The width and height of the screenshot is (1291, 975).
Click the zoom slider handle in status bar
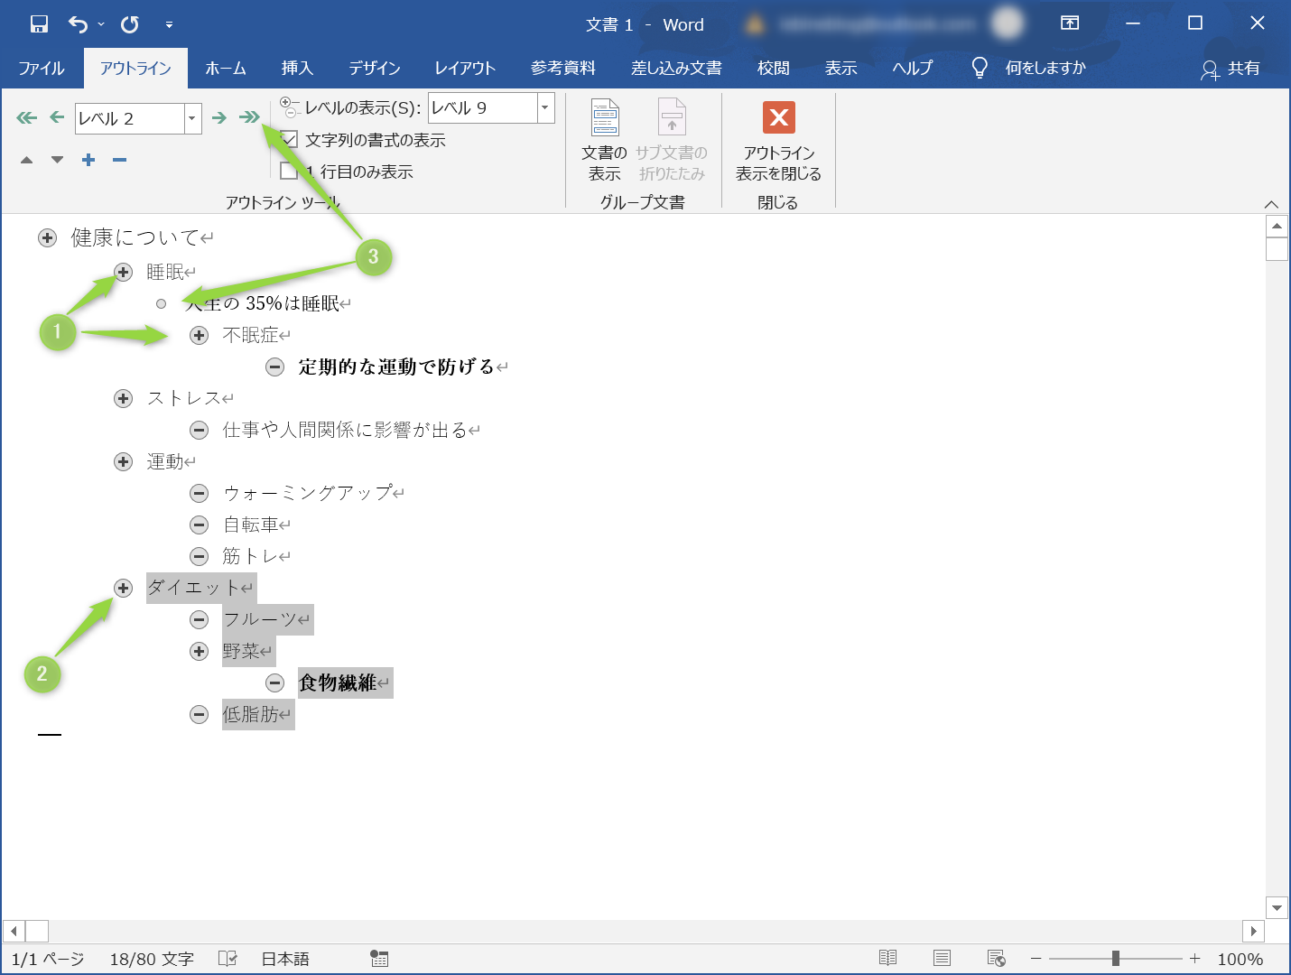pyautogui.click(x=1116, y=959)
